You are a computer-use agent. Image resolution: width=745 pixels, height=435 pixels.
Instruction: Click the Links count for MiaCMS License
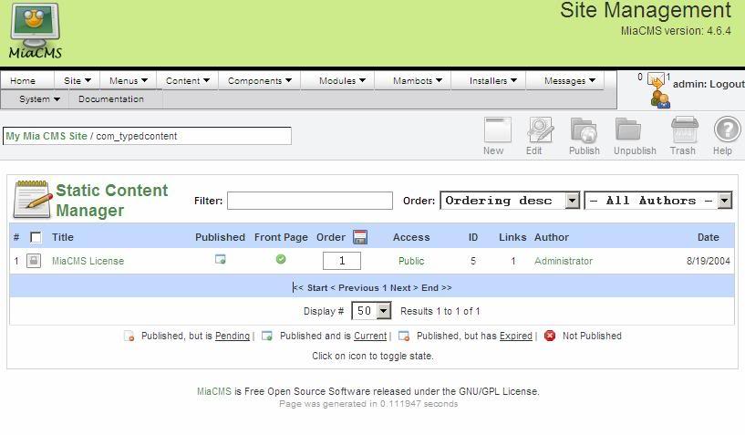[x=513, y=261]
